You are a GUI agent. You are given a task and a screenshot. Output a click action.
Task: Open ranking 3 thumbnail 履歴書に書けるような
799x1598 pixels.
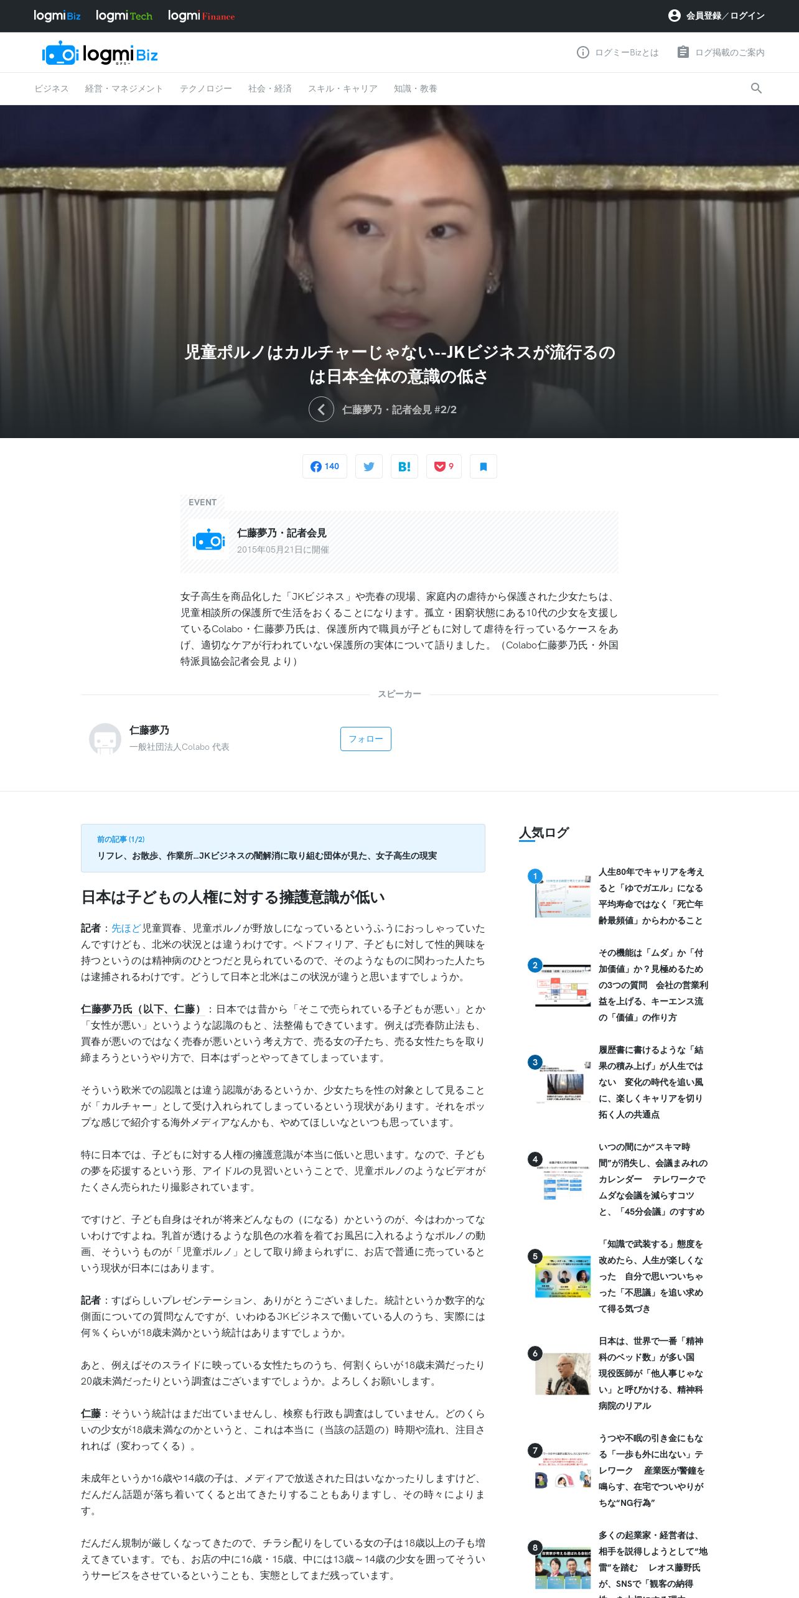pos(563,1082)
